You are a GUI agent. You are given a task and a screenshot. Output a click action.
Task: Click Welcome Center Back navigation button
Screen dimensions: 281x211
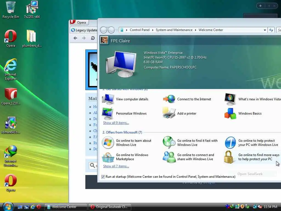pyautogui.click(x=103, y=30)
